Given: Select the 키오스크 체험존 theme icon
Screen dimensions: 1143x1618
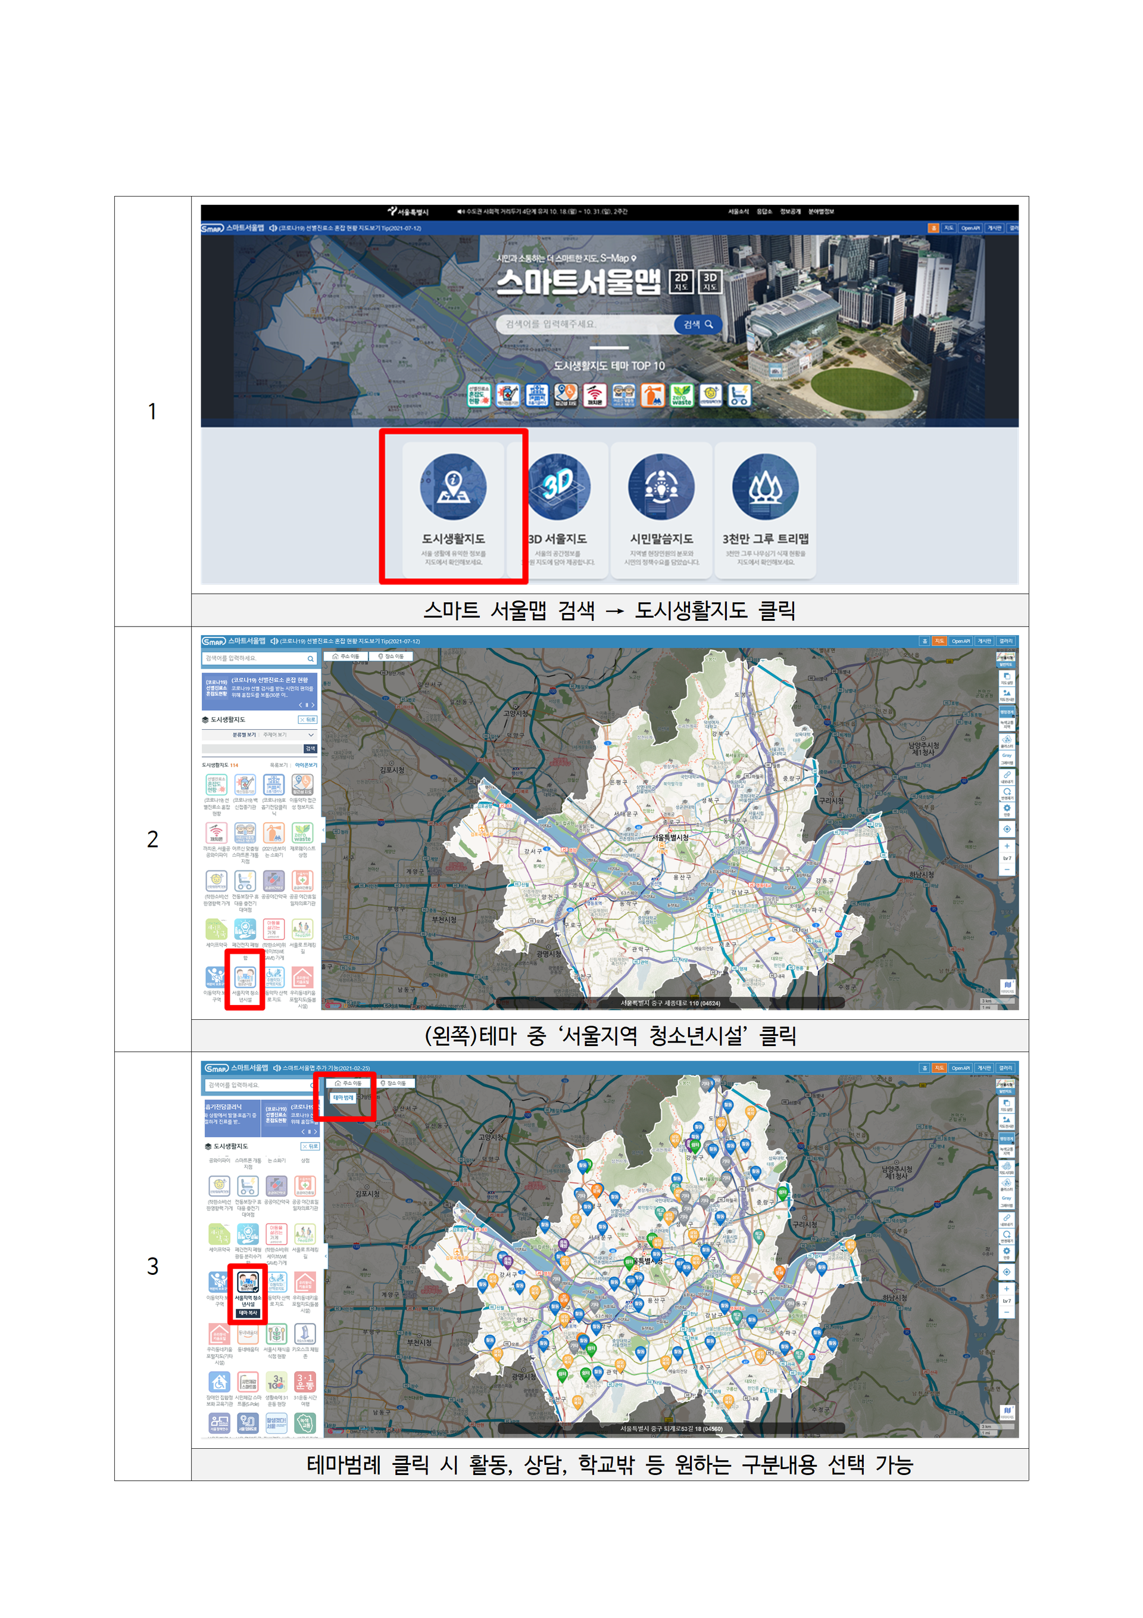Looking at the screenshot, I should (305, 1333).
